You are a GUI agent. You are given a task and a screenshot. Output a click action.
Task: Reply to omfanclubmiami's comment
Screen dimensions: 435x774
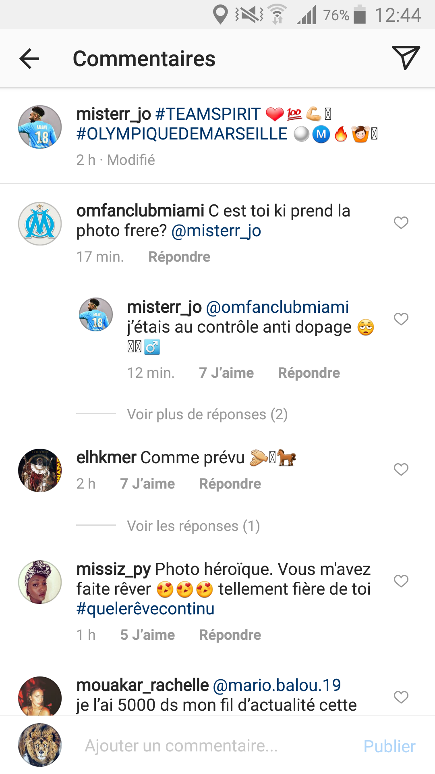click(179, 257)
